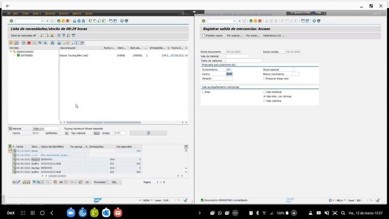Click Proveedor button below MRP list
The height and width of the screenshot is (219, 389).
pos(100,182)
